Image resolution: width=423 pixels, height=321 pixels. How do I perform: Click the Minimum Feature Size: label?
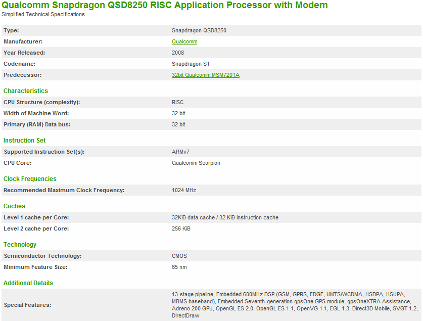(35, 267)
